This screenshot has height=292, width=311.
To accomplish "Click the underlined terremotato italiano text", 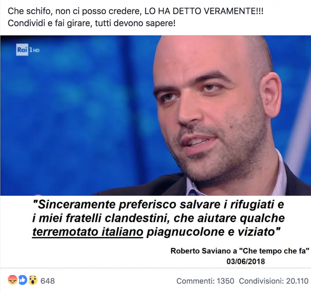I will (x=88, y=232).
